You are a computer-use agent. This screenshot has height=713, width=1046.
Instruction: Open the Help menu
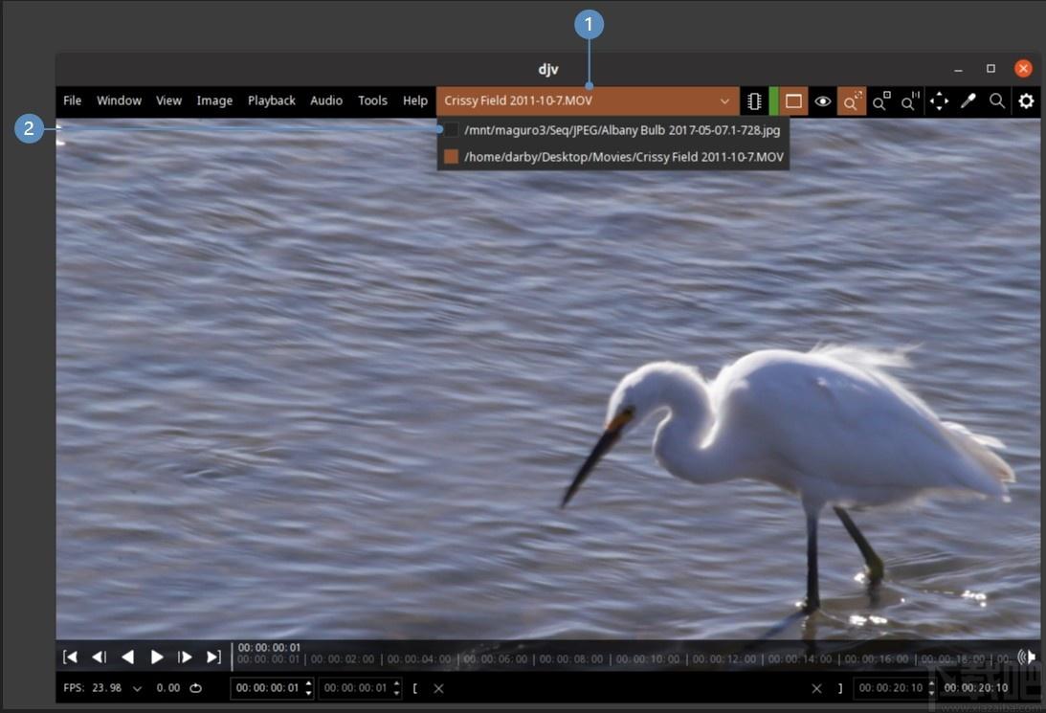pyautogui.click(x=415, y=100)
